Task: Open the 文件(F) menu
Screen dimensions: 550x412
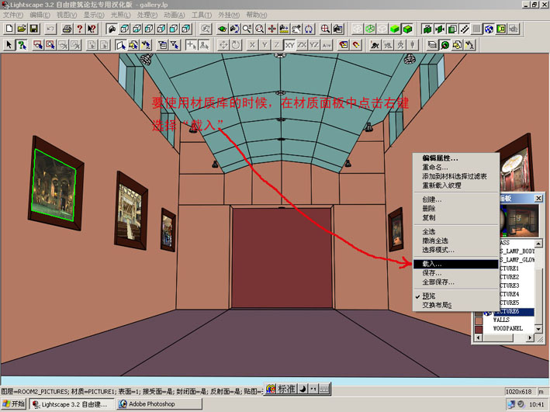Action: coord(13,15)
